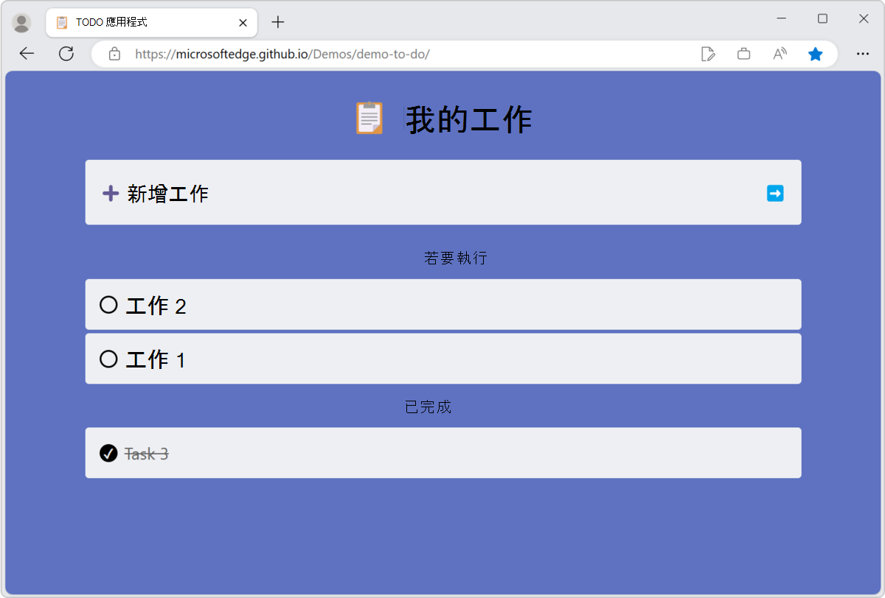Image resolution: width=885 pixels, height=598 pixels.
Task: Click the clipboard emoji beside 我的工作
Action: [369, 118]
